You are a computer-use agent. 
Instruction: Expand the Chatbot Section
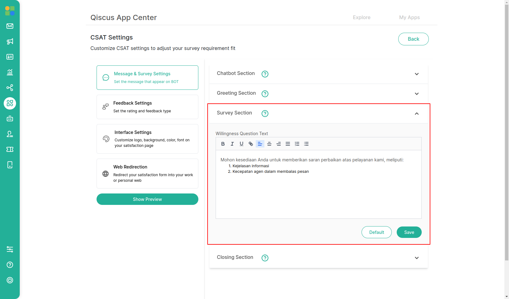pos(416,74)
